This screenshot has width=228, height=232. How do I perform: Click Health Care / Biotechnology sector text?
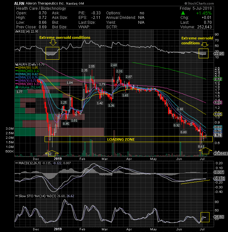[41, 8]
